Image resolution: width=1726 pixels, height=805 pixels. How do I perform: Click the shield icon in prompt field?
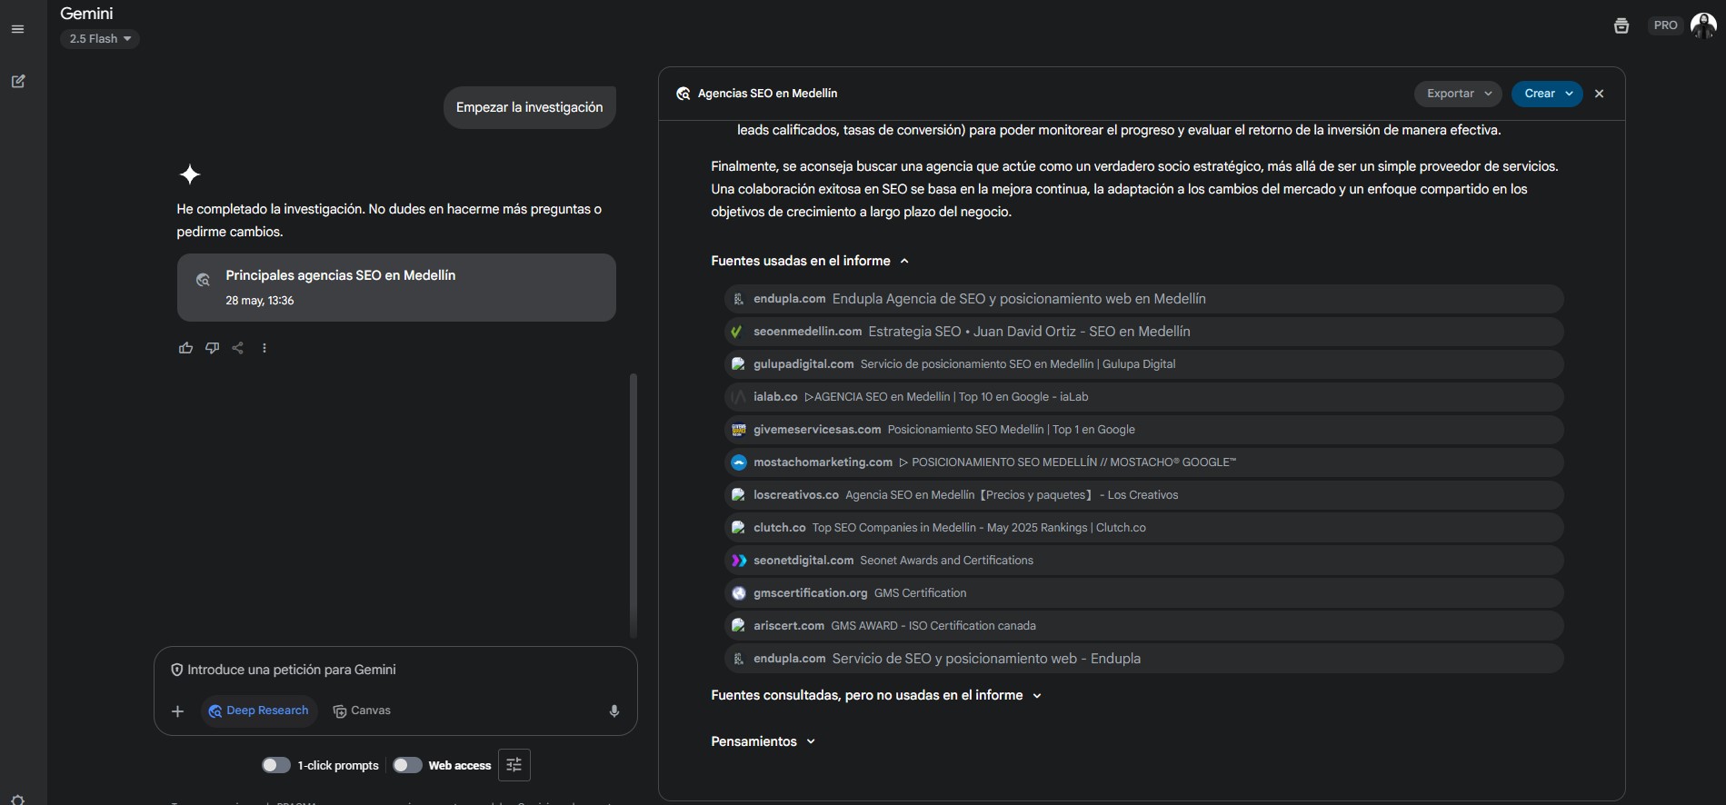click(x=177, y=670)
